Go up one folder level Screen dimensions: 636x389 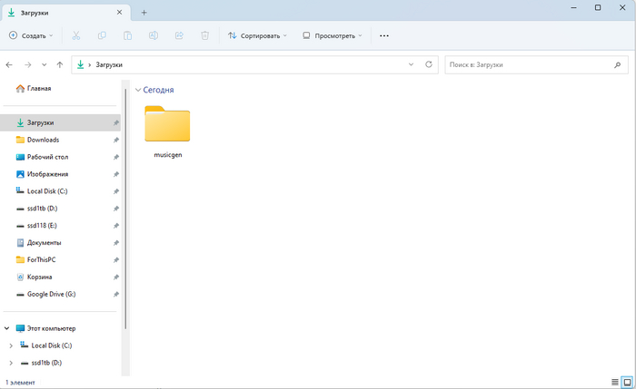click(x=60, y=64)
